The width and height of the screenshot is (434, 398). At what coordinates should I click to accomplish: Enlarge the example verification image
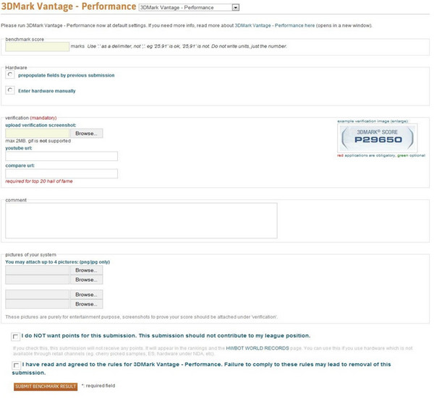(377, 139)
